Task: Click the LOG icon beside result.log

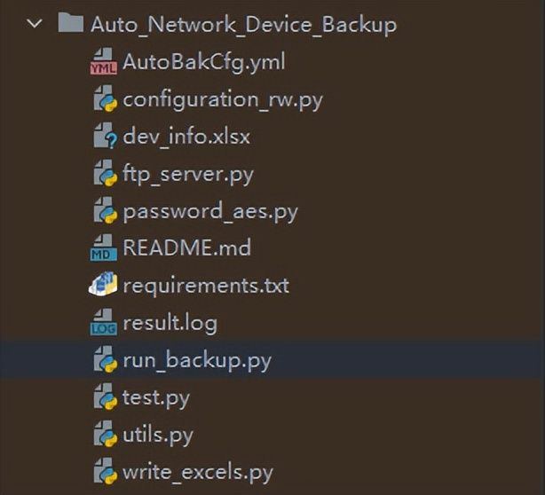Action: point(103,322)
